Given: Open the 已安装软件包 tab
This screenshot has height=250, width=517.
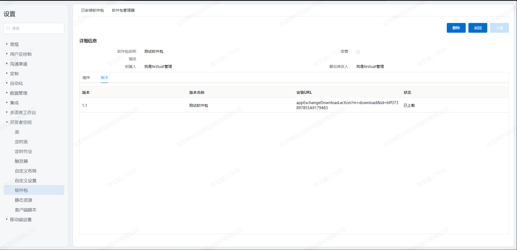Looking at the screenshot, I should point(92,10).
